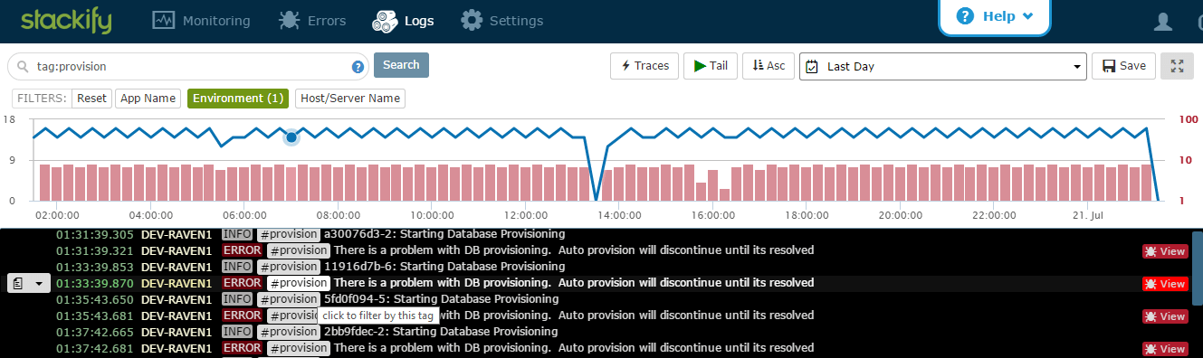
Task: Open the user profile icon
Action: 1163,22
